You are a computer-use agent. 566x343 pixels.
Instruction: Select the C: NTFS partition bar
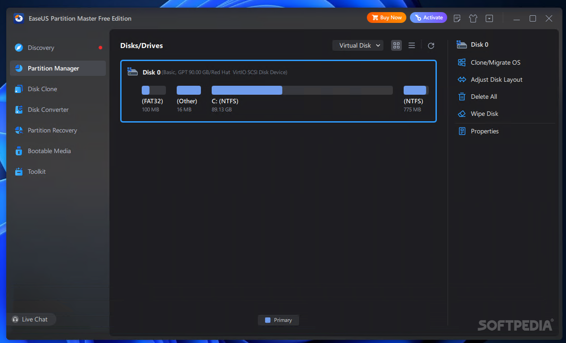pyautogui.click(x=302, y=90)
